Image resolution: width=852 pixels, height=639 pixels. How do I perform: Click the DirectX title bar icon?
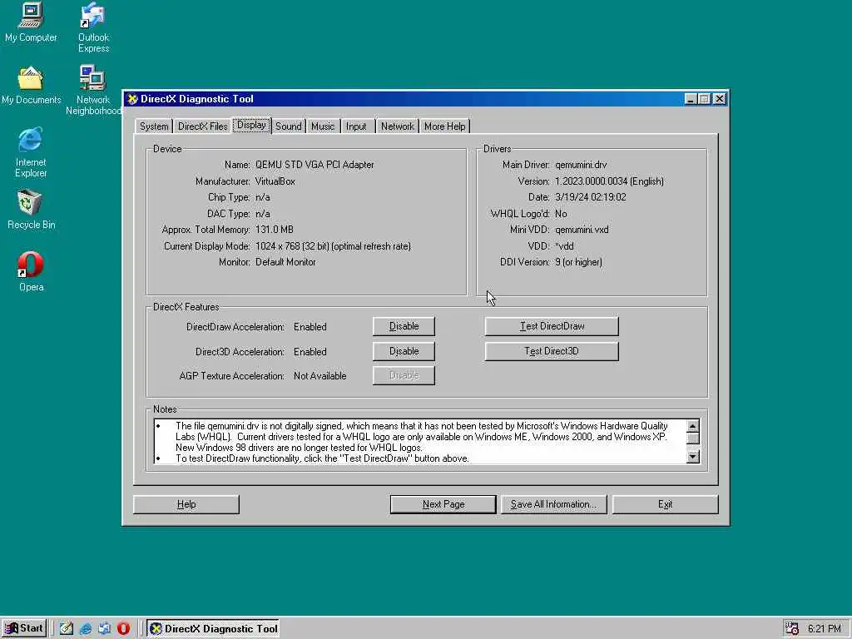(x=132, y=99)
